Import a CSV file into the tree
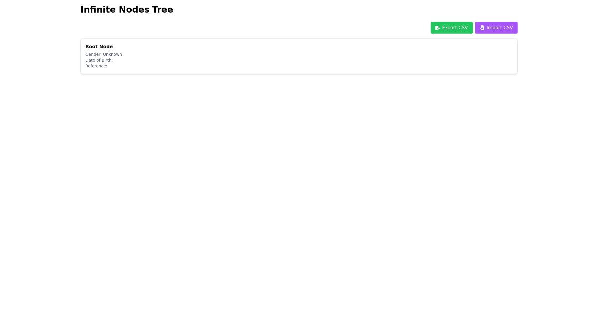The width and height of the screenshot is (598, 314). point(496,28)
